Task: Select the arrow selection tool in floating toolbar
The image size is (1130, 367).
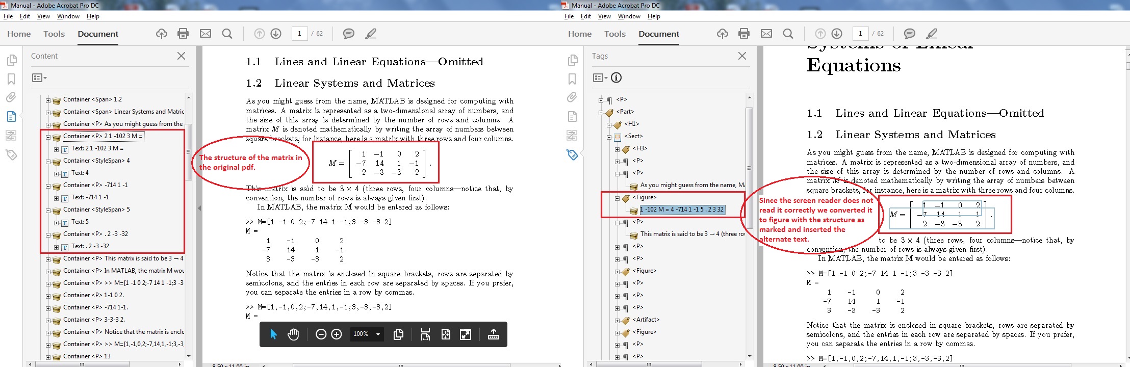Action: (x=273, y=334)
